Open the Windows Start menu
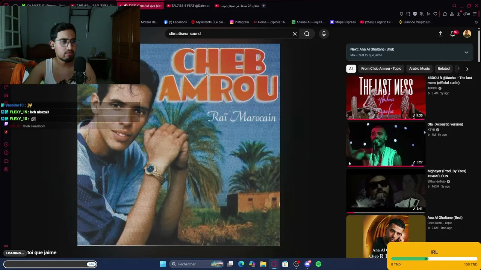481x270 pixels. pyautogui.click(x=163, y=264)
